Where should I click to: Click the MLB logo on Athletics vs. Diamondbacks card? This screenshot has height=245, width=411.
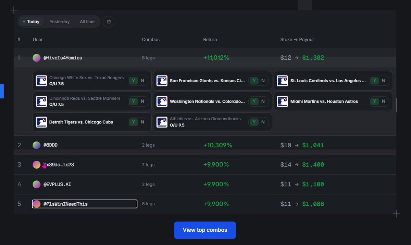point(162,122)
